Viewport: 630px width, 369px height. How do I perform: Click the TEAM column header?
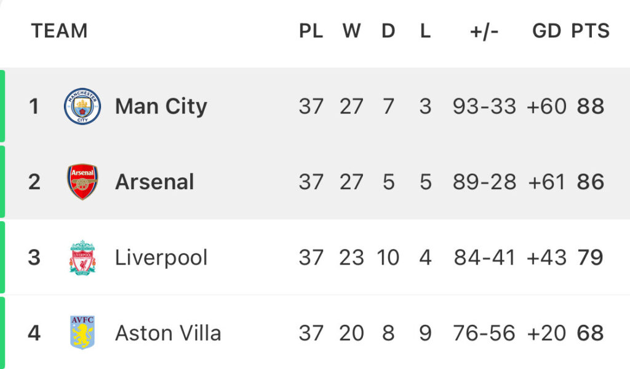point(60,31)
